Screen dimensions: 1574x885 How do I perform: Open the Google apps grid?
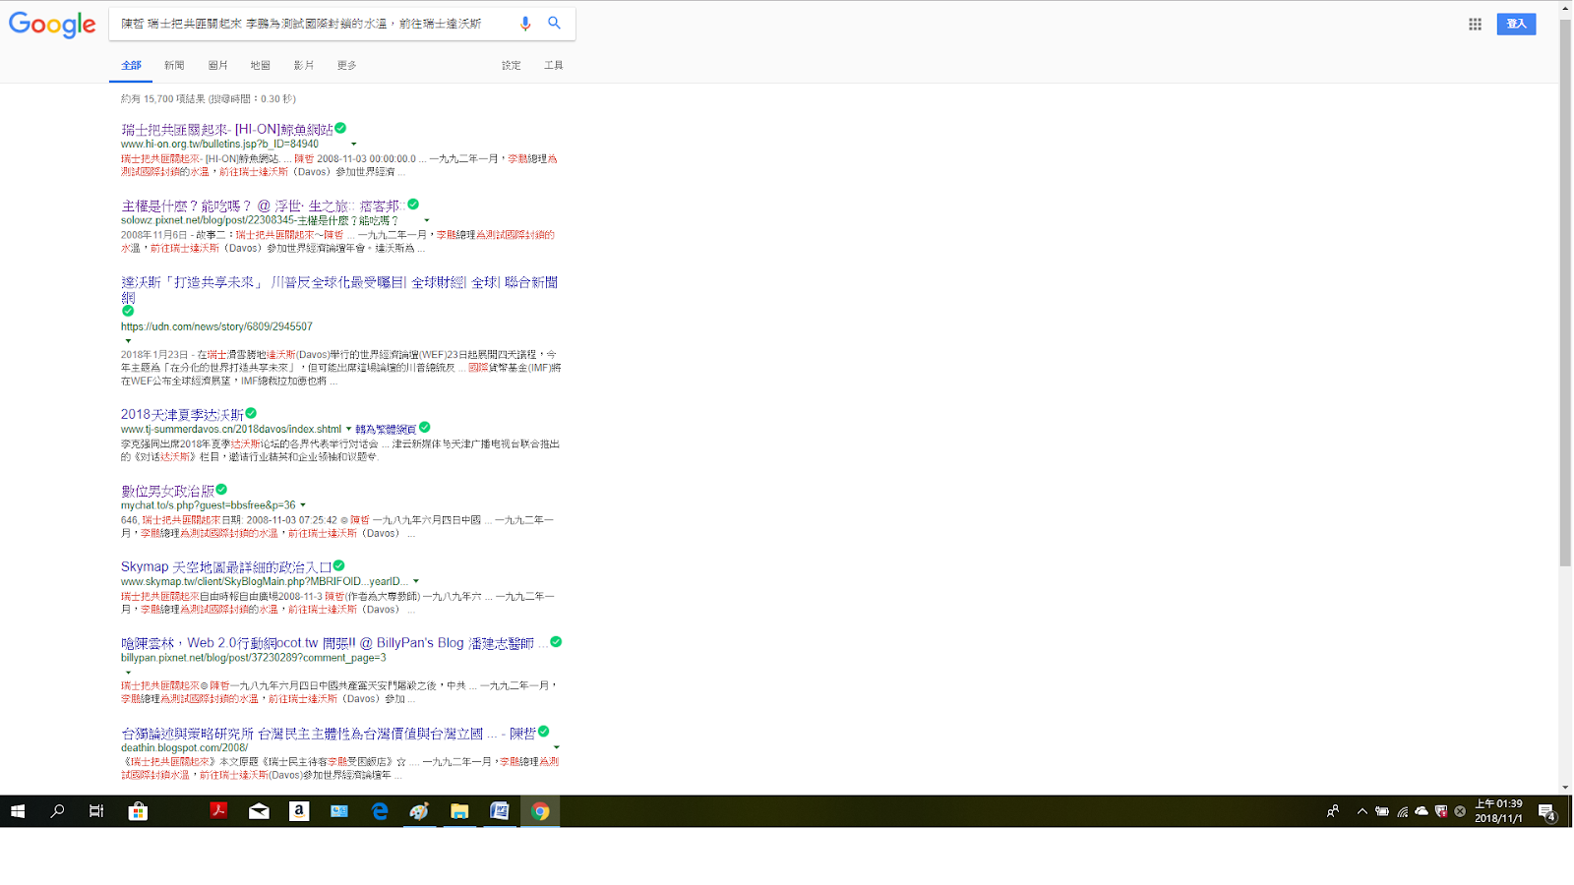point(1475,24)
